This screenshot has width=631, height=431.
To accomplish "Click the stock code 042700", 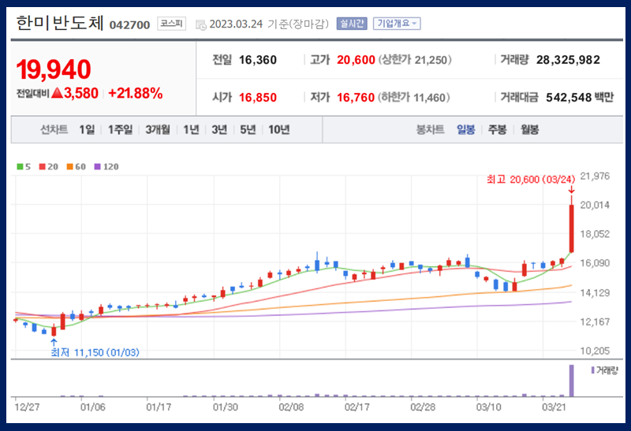I will coord(129,25).
